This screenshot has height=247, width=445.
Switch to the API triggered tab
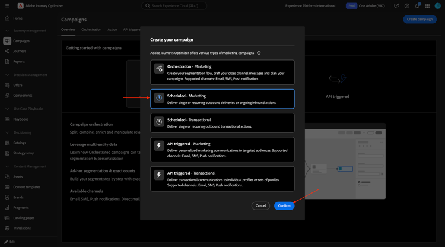point(131,30)
